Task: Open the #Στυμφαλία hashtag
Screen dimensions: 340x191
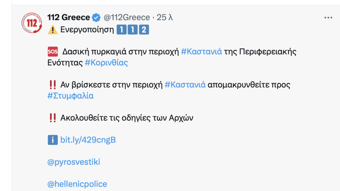Action: coord(70,96)
